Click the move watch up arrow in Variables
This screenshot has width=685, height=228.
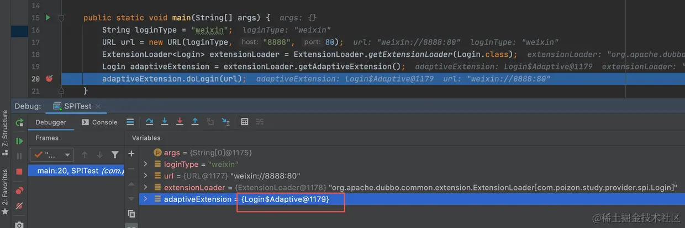click(x=131, y=183)
